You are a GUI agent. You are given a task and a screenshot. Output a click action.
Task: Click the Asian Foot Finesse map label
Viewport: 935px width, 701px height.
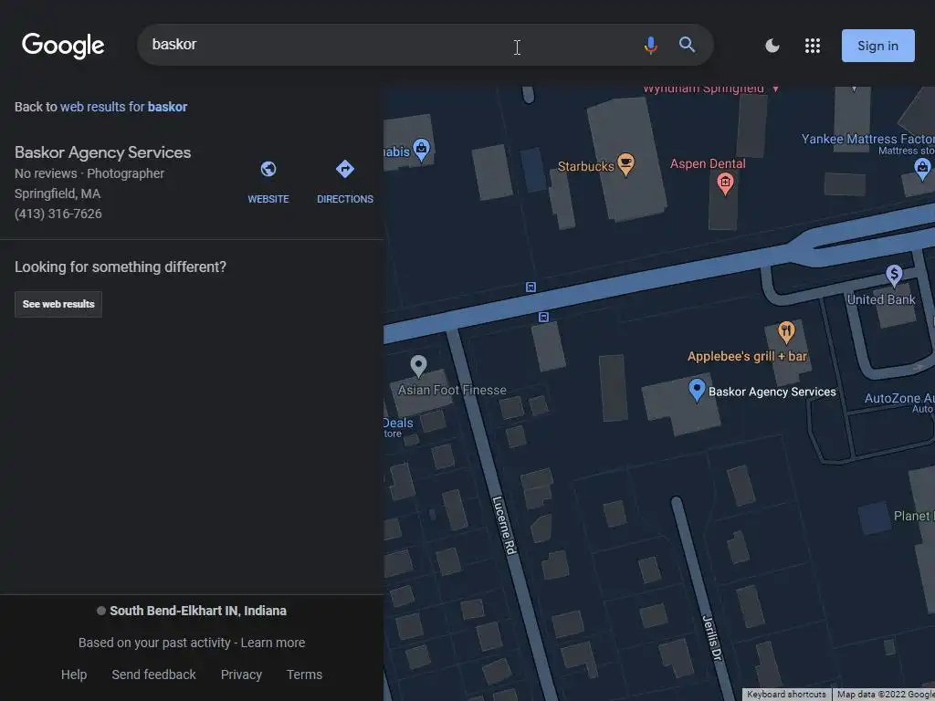tap(452, 390)
